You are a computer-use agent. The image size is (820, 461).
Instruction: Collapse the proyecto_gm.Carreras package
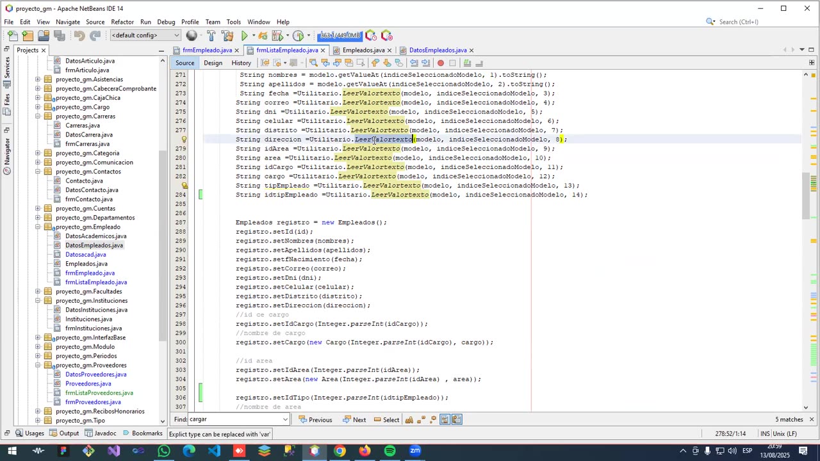[x=38, y=117]
